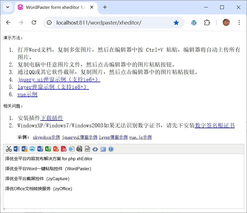The width and height of the screenshot is (247, 213).
Task: Click the blue picture paste icon
Action: [32, 149]
